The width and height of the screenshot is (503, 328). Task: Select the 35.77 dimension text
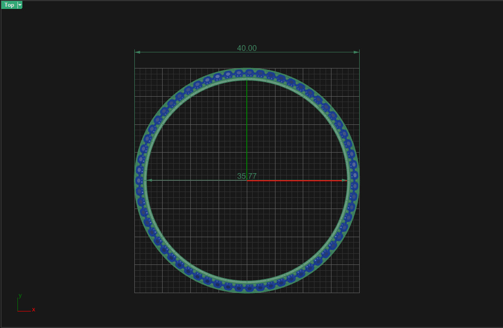click(247, 176)
